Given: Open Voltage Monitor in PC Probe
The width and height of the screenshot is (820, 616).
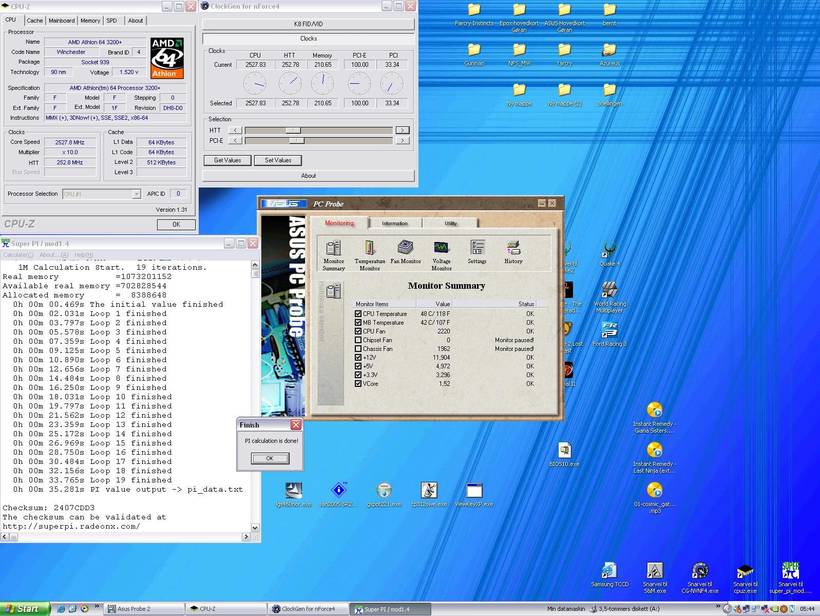Looking at the screenshot, I should pyautogui.click(x=441, y=255).
